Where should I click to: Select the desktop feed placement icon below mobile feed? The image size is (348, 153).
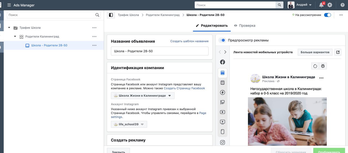[222, 83]
